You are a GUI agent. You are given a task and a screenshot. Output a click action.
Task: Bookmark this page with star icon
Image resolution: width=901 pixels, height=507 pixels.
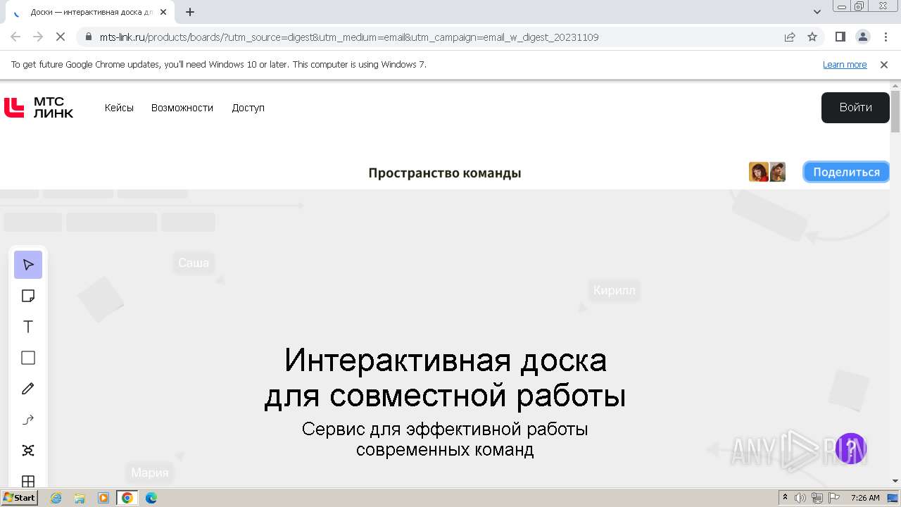click(812, 37)
